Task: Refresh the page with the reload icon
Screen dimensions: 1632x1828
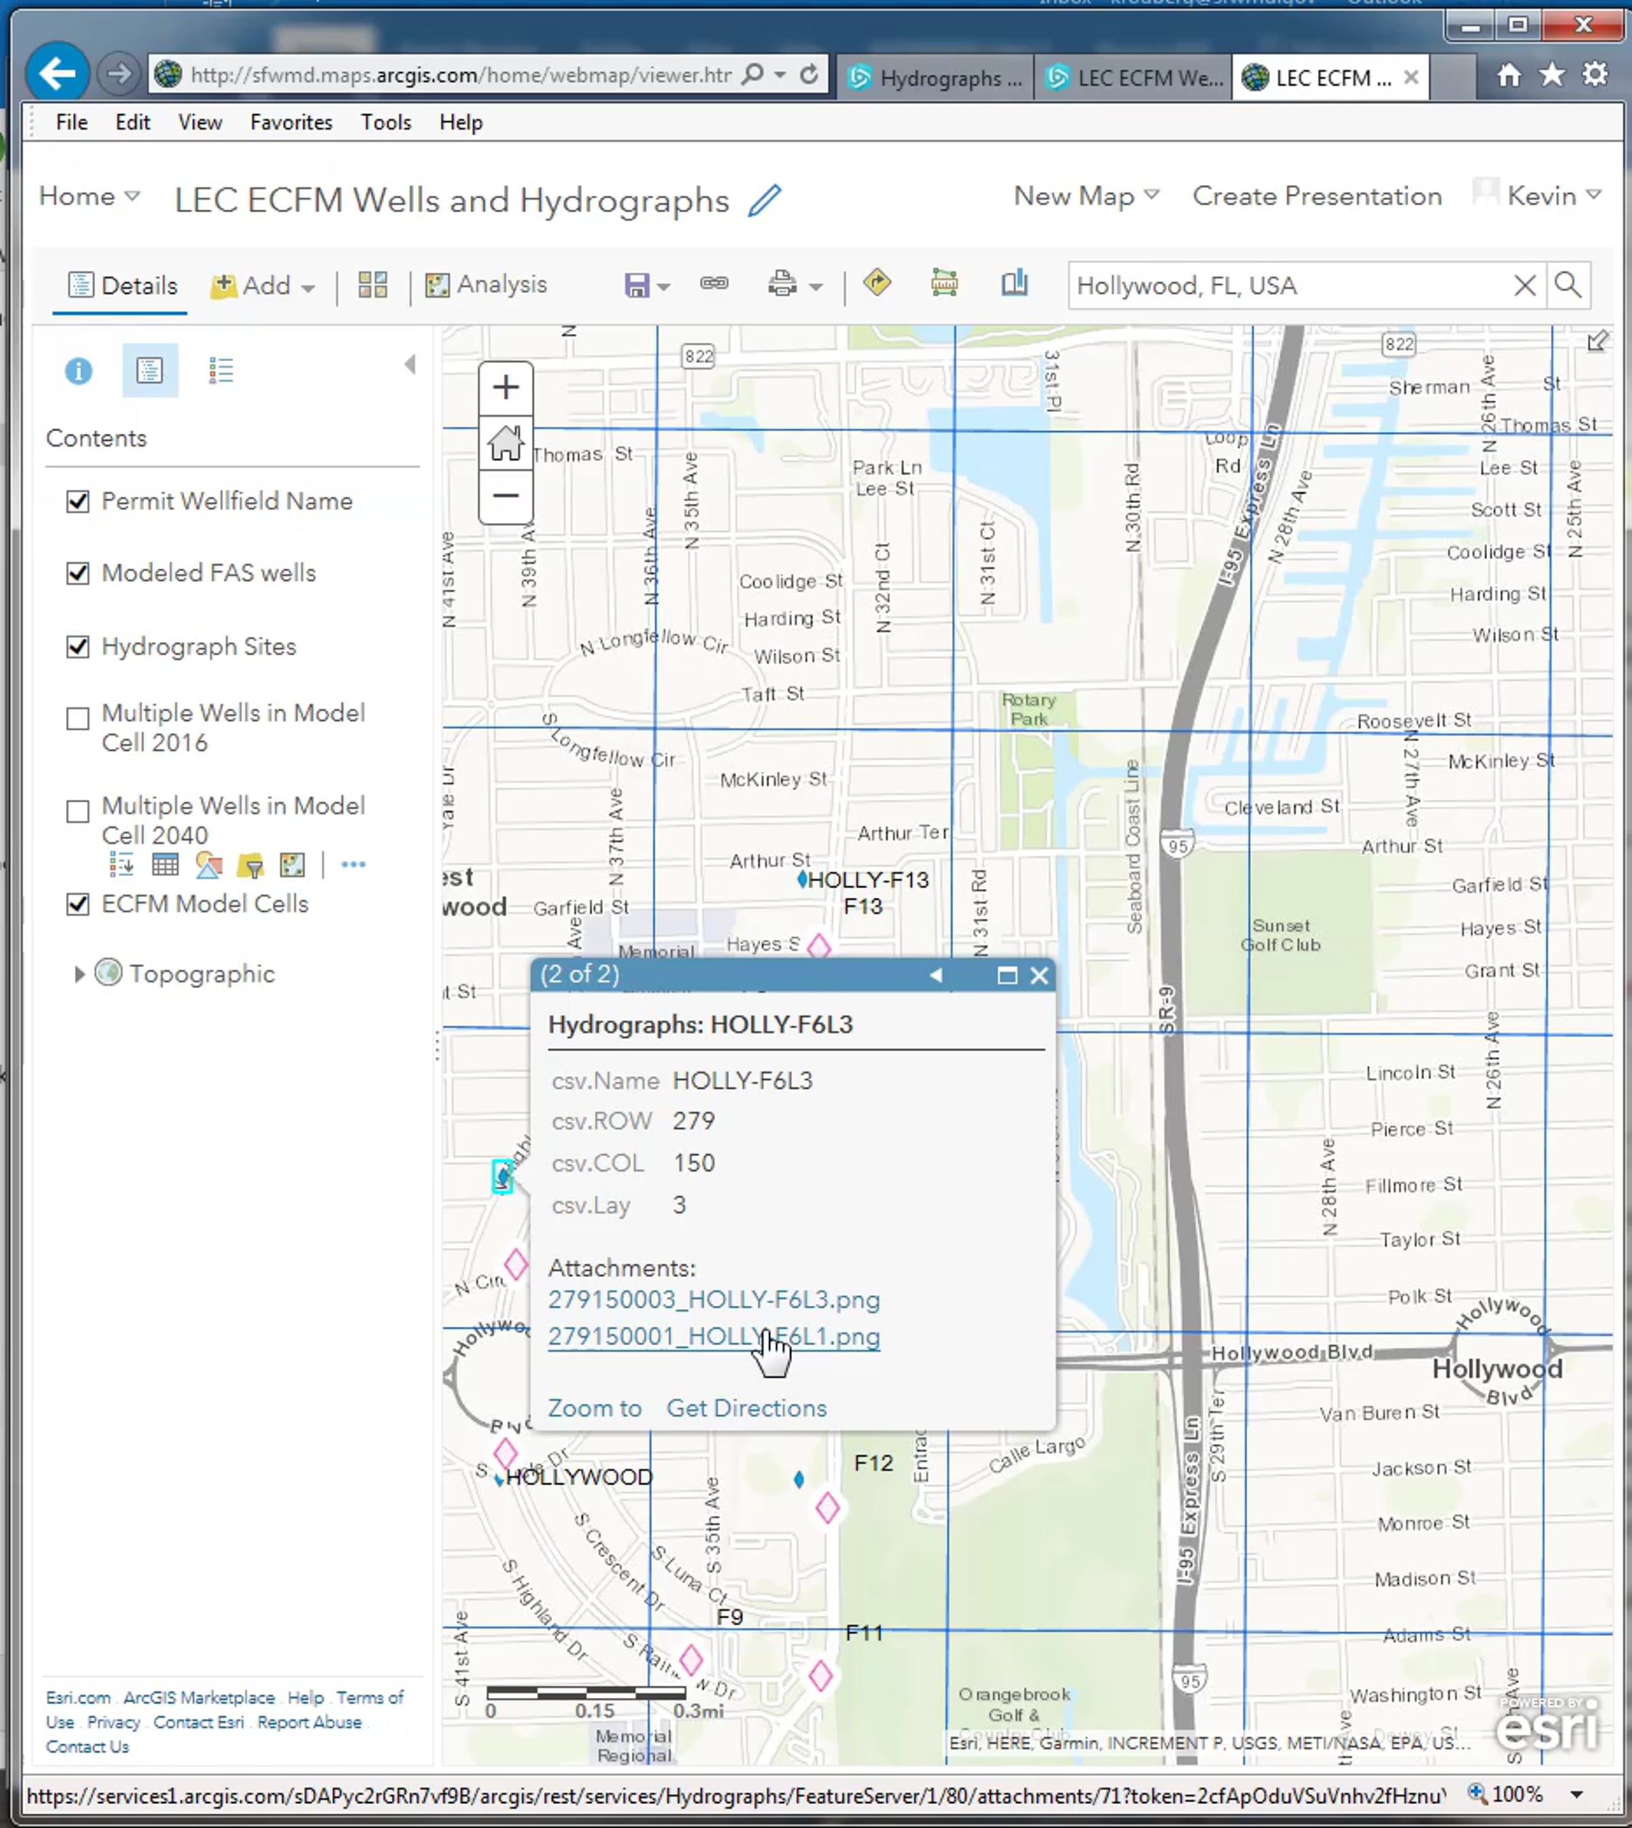Action: pyautogui.click(x=809, y=74)
